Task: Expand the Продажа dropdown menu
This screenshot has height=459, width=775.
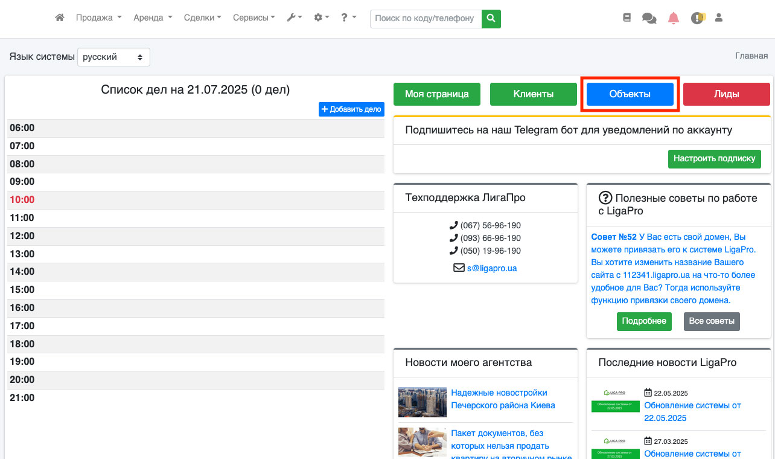Action: click(98, 18)
